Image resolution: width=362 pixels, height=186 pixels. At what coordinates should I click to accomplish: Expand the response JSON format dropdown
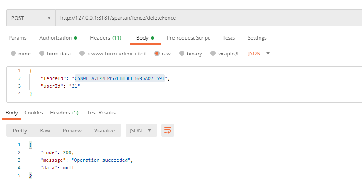(141, 131)
